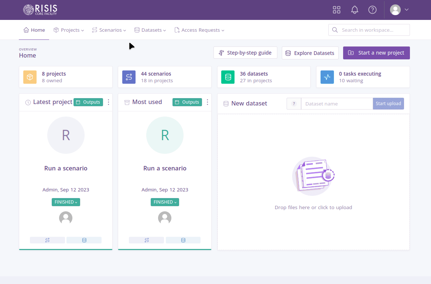Click the purple scenarios stat icon
Image resolution: width=431 pixels, height=284 pixels.
click(x=129, y=77)
